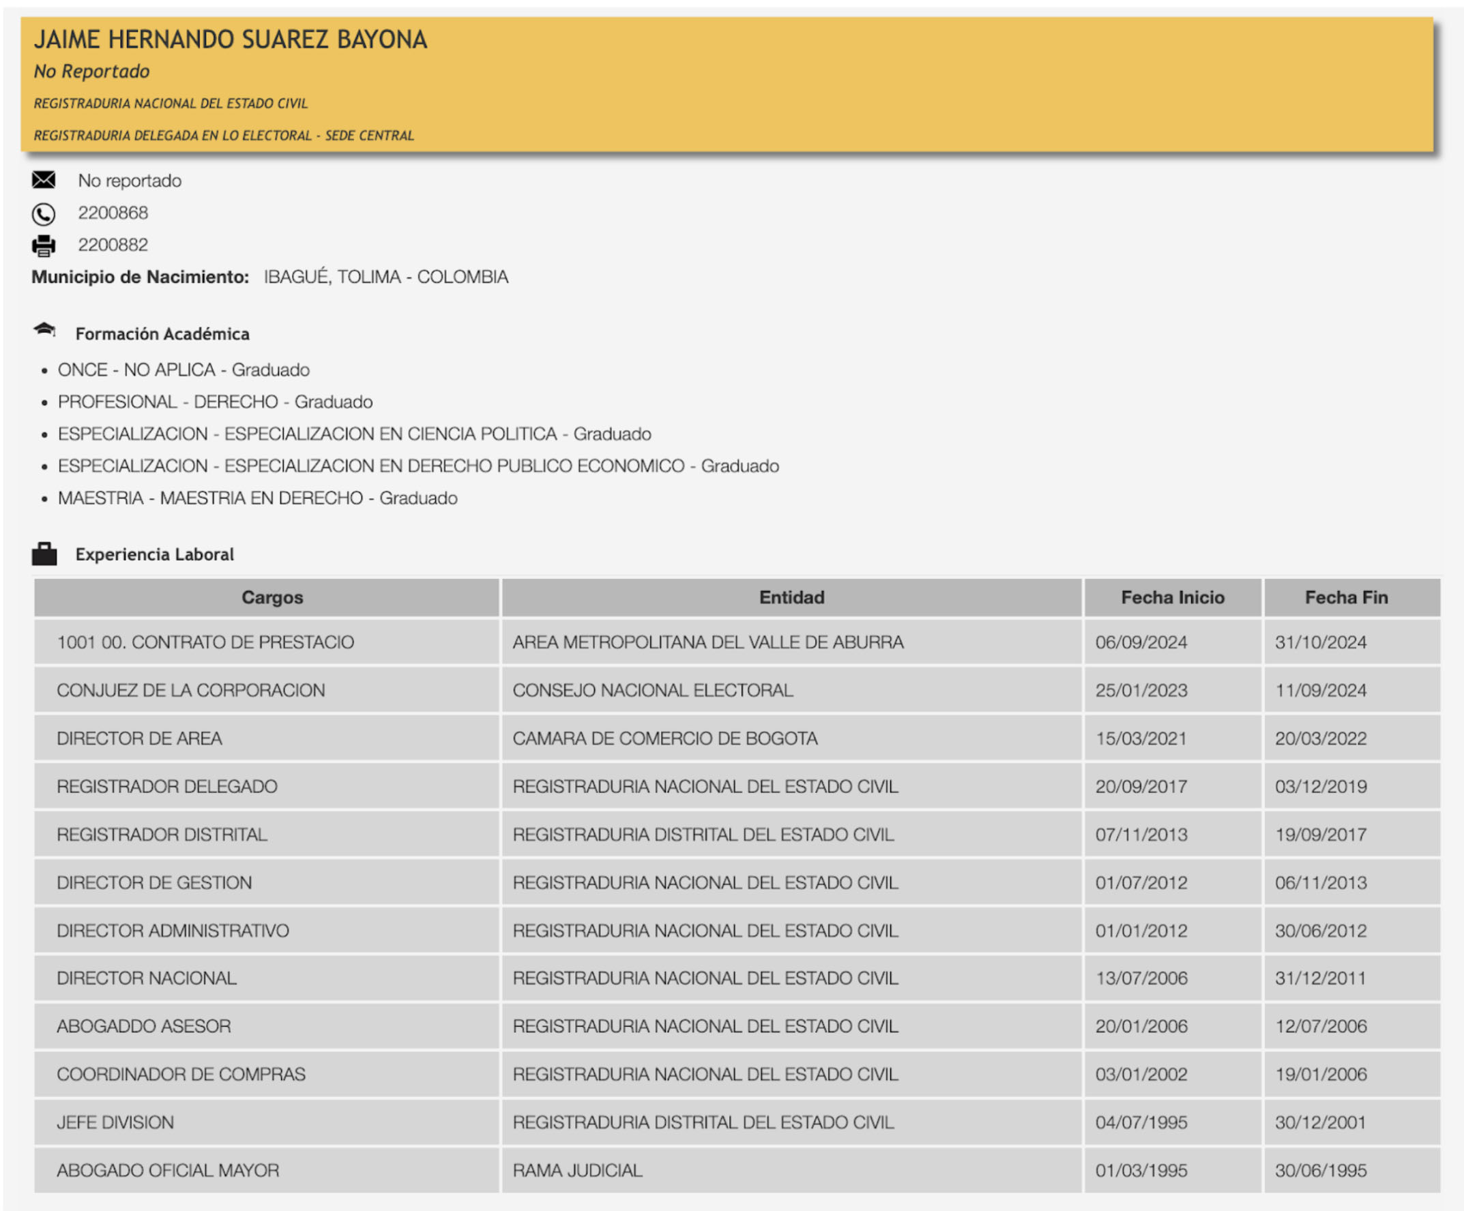Click IBAGUÉ, TOLIMA - COLOMBIA birthplace text
The height and width of the screenshot is (1211, 1464).
pyautogui.click(x=385, y=277)
